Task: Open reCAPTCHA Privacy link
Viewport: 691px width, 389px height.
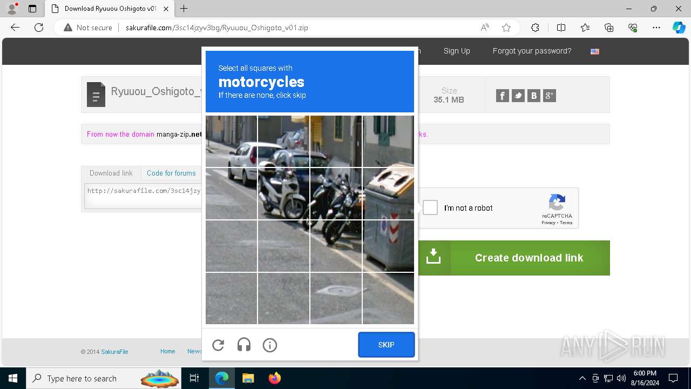Action: (548, 223)
